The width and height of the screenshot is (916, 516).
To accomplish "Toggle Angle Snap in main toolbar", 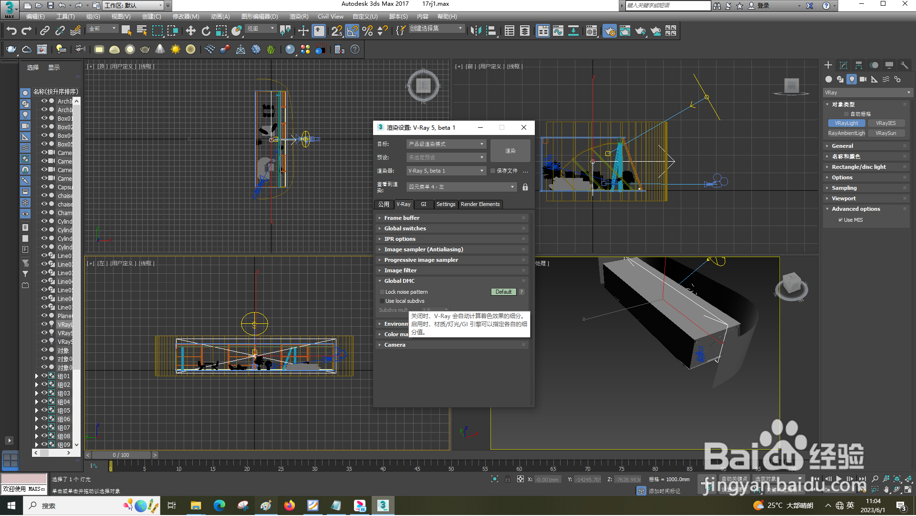I will coord(352,31).
